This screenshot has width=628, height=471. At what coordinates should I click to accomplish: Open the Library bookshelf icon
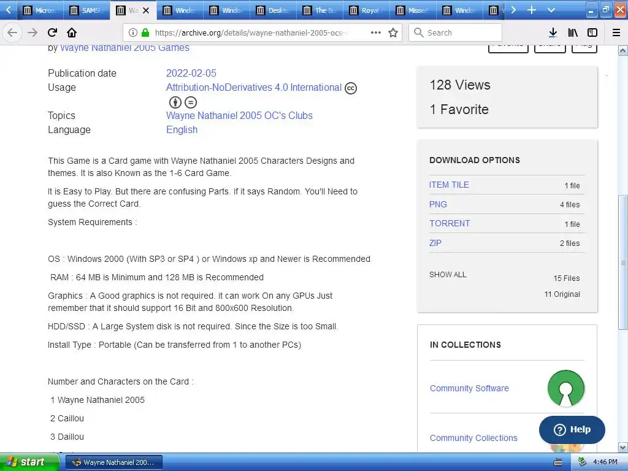573,33
